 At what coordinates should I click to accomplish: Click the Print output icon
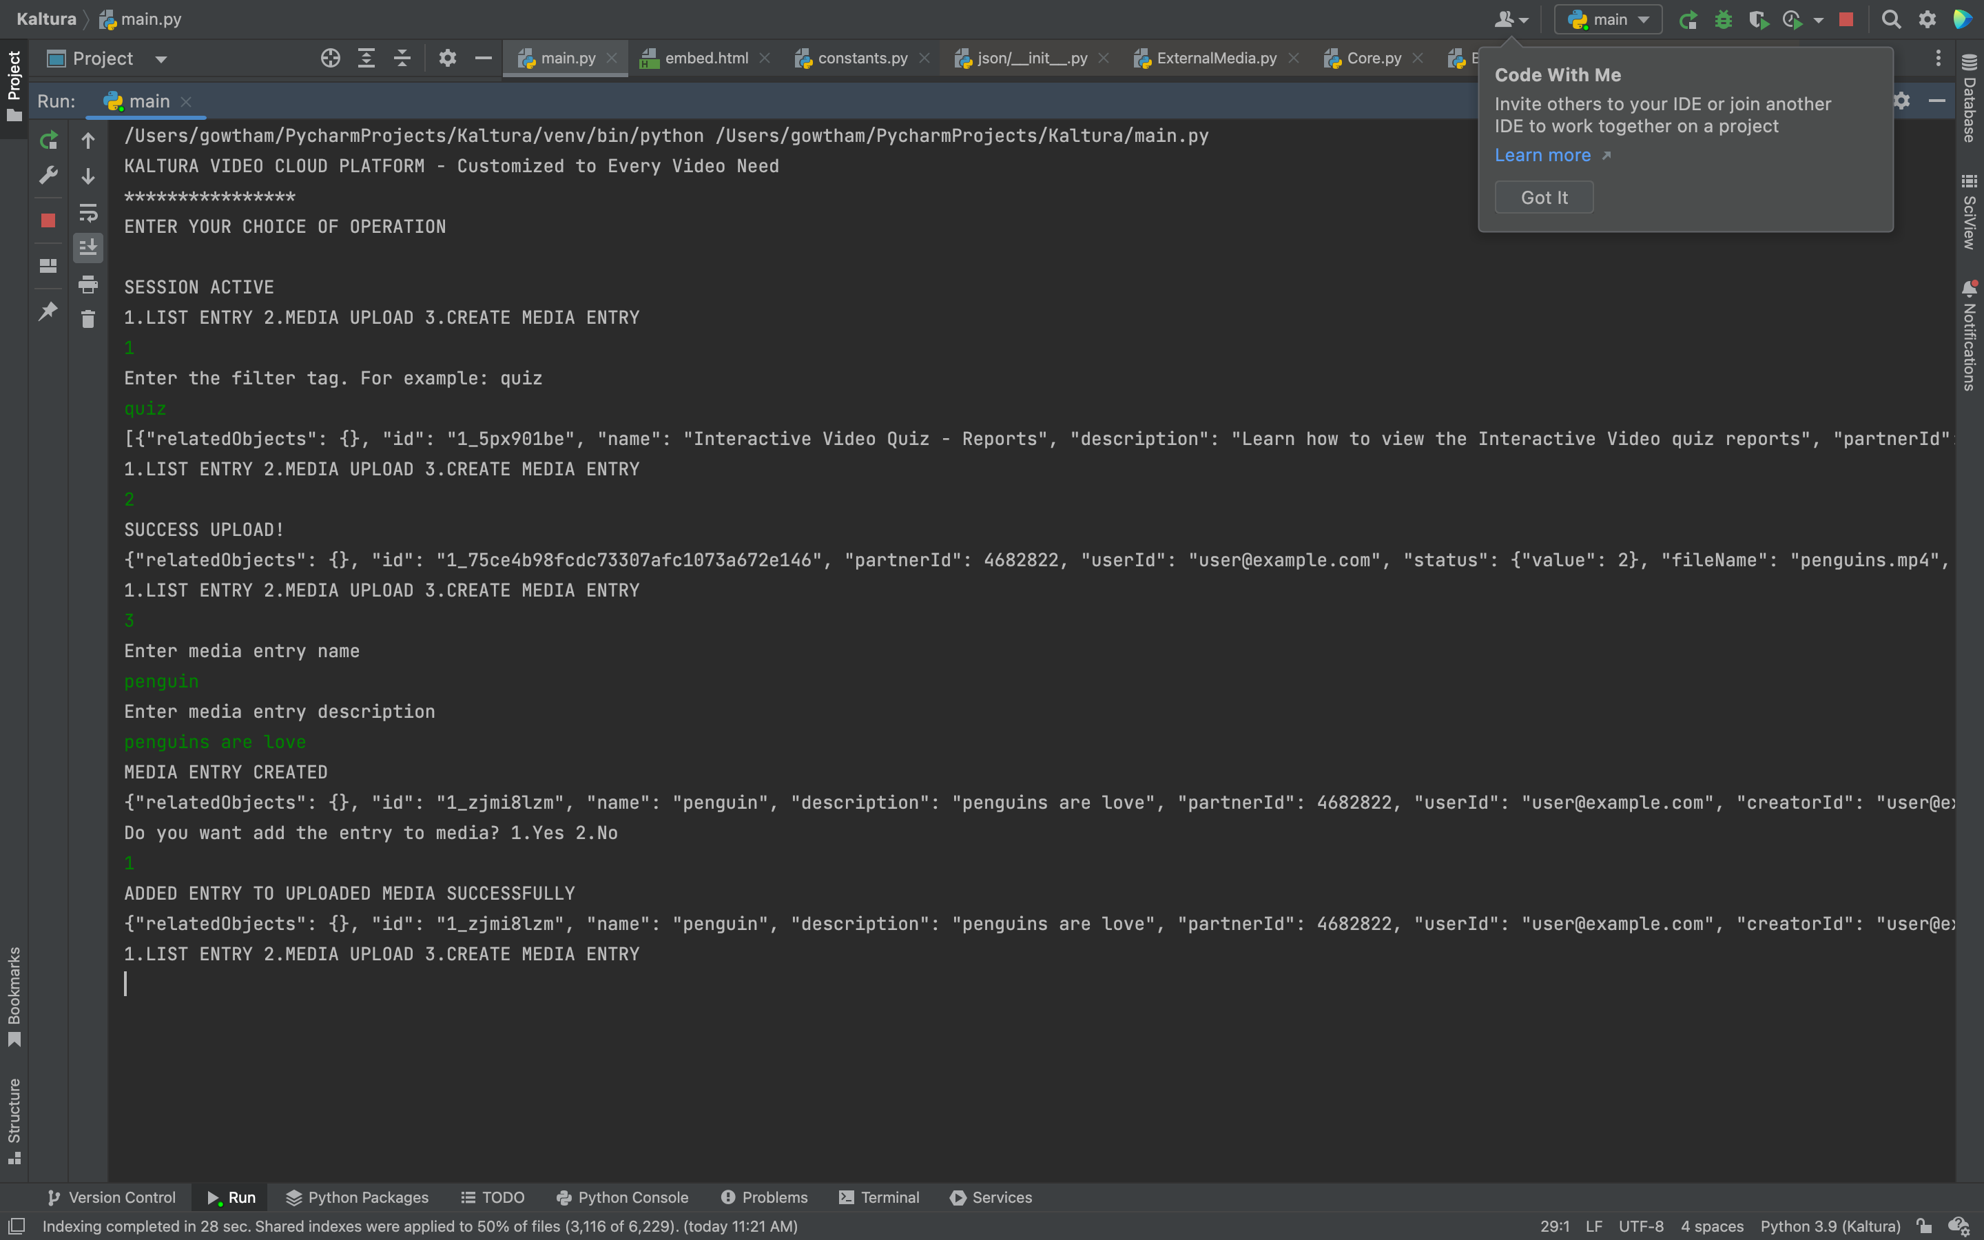87,285
